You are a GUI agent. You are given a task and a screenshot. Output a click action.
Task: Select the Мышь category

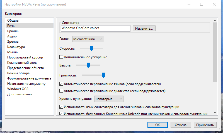pos(30,52)
